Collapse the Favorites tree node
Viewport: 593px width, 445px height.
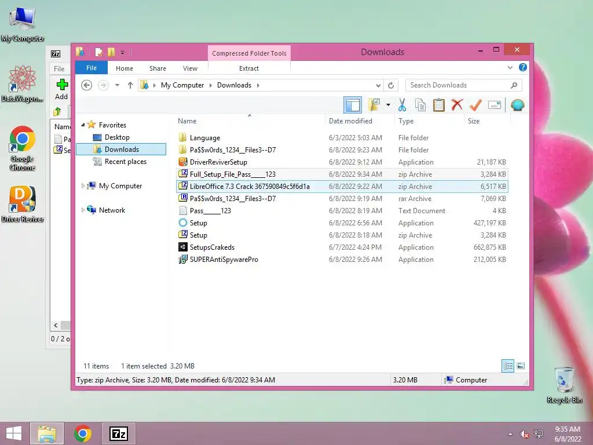pyautogui.click(x=83, y=125)
